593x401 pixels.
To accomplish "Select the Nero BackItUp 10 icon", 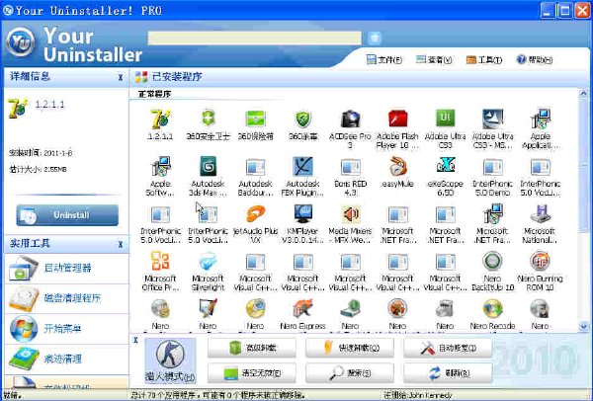I will pyautogui.click(x=492, y=261).
